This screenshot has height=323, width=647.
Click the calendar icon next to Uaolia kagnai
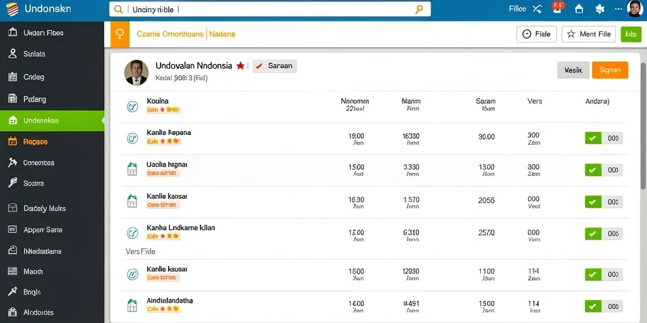tap(132, 169)
